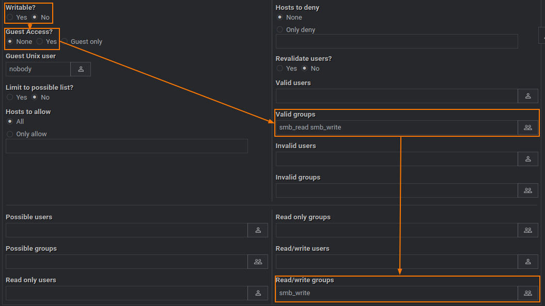Set Writable to Yes
This screenshot has height=306, width=545.
click(10, 18)
